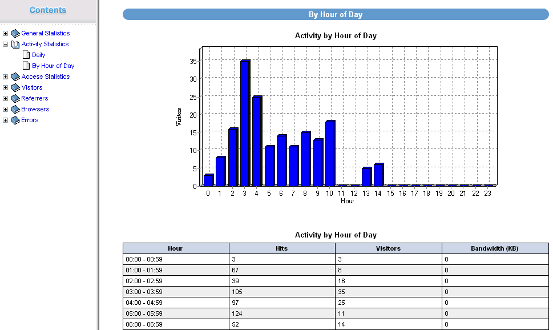The height and width of the screenshot is (330, 553).
Task: Click the hits value 105
Action: point(237,292)
